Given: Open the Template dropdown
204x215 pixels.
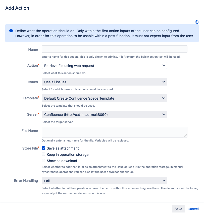Looking at the screenshot, I should pyautogui.click(x=104, y=98).
